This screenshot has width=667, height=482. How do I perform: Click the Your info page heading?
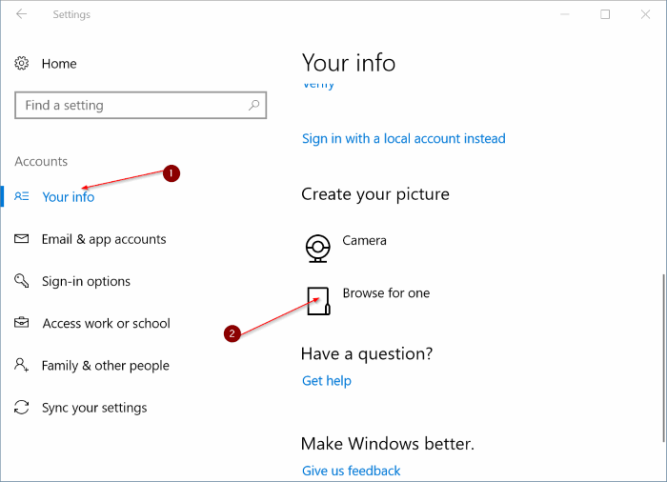(x=349, y=63)
